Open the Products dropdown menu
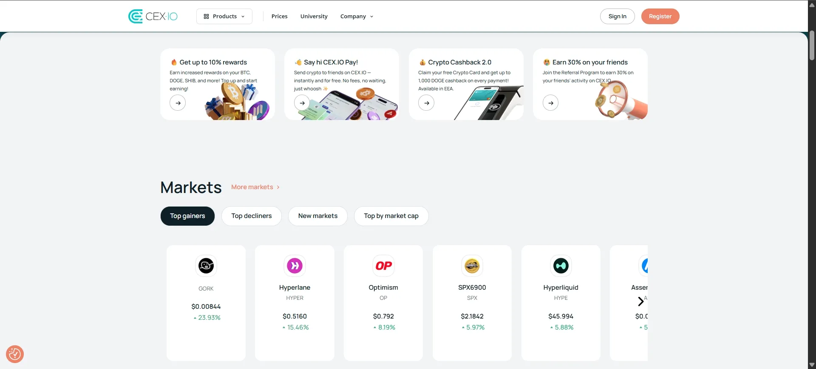This screenshot has height=369, width=816. (224, 16)
